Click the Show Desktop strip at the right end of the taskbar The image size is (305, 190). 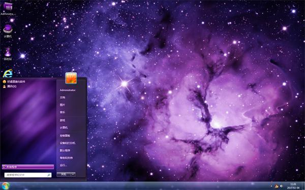(x=303, y=186)
